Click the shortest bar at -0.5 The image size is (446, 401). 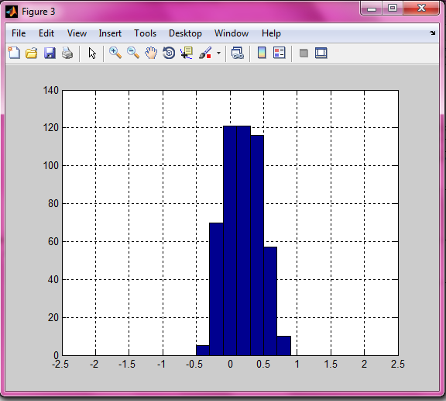pos(203,351)
